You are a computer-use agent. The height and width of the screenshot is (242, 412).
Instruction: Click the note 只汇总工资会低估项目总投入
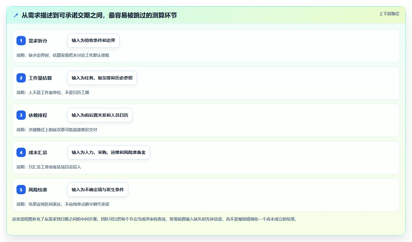pos(49,167)
